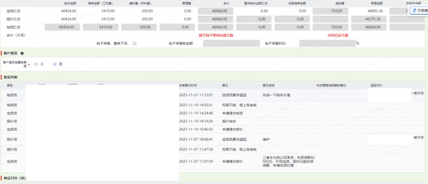Click the 包干修复折扣 percentage field
428x184 pixels.
(x=327, y=43)
